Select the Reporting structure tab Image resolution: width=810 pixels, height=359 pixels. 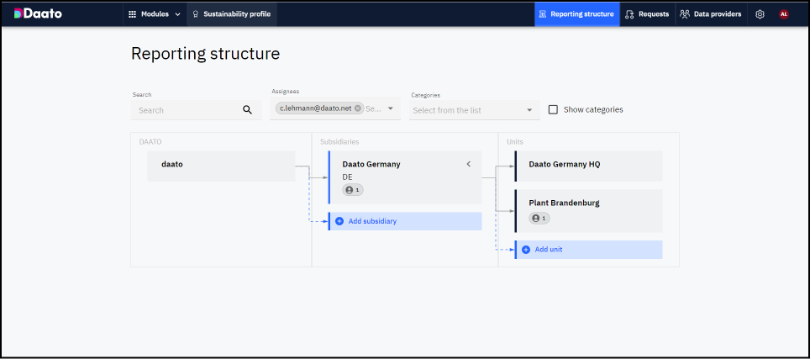click(x=576, y=14)
